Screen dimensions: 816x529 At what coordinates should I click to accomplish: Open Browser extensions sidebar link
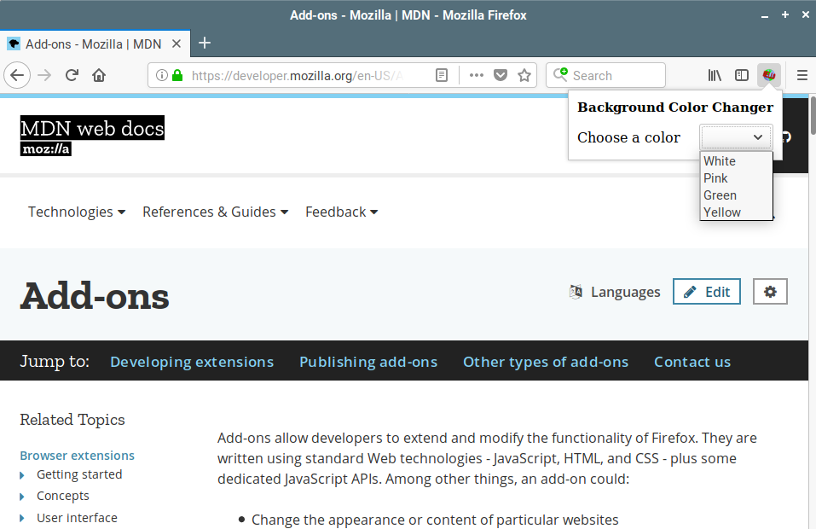[x=77, y=456]
